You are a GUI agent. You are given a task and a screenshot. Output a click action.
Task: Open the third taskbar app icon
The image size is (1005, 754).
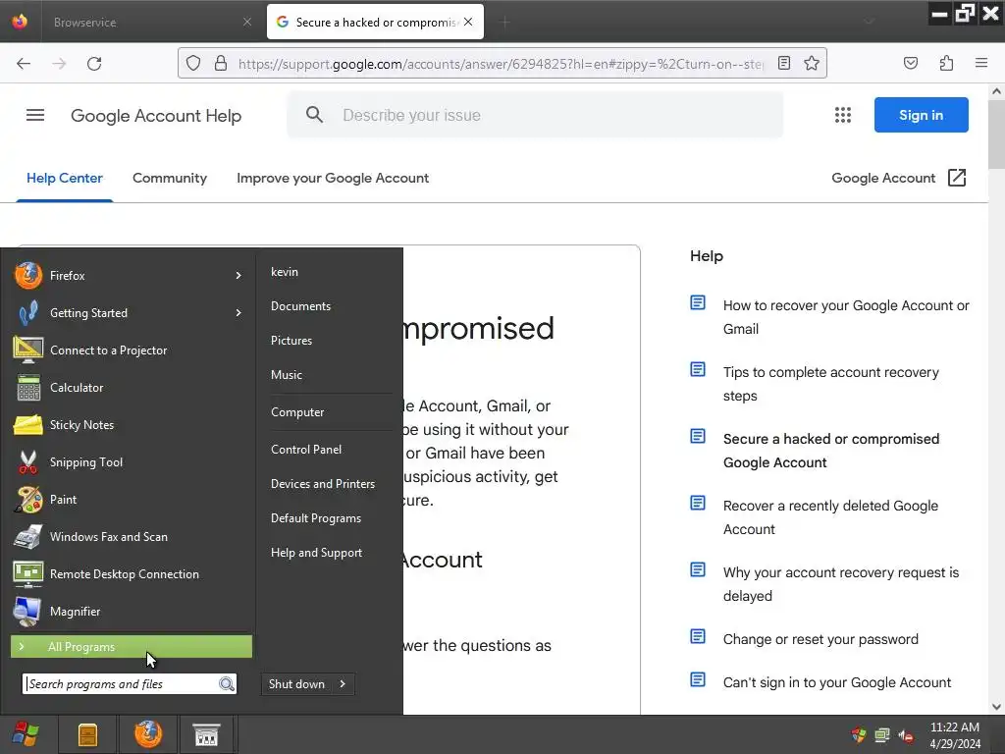206,734
